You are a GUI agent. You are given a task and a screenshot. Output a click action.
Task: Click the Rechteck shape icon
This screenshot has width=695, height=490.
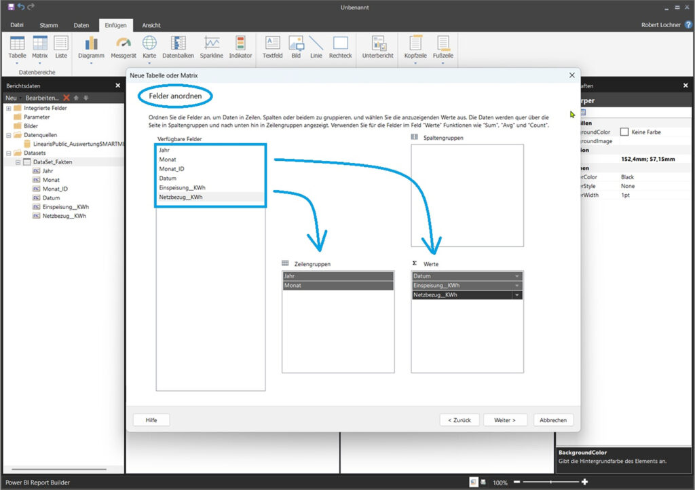pos(340,43)
